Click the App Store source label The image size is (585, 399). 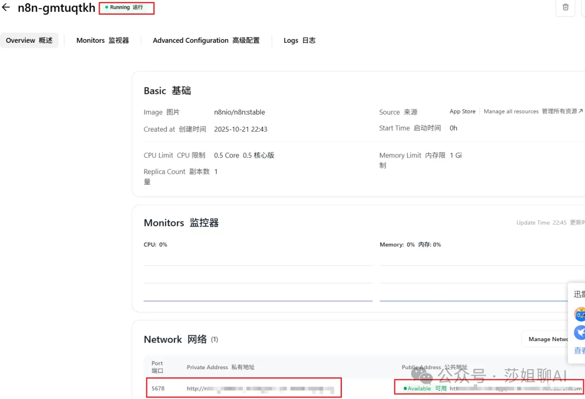(462, 112)
